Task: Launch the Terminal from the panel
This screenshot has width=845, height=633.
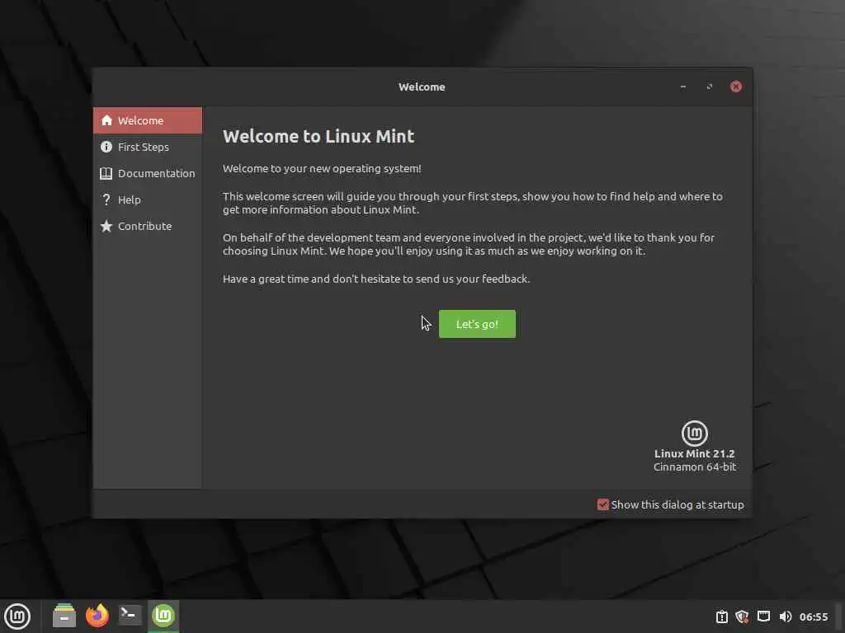Action: tap(130, 616)
